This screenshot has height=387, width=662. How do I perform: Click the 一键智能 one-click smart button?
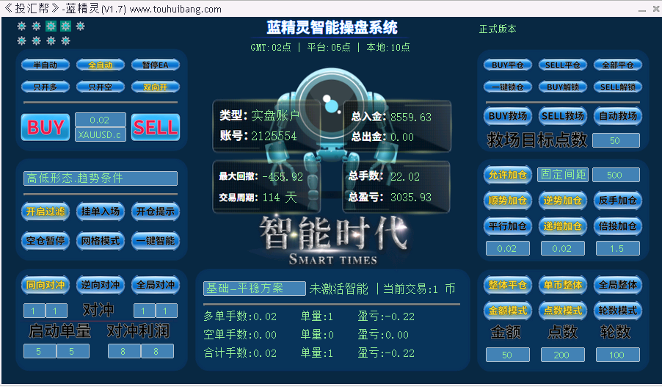[156, 241]
